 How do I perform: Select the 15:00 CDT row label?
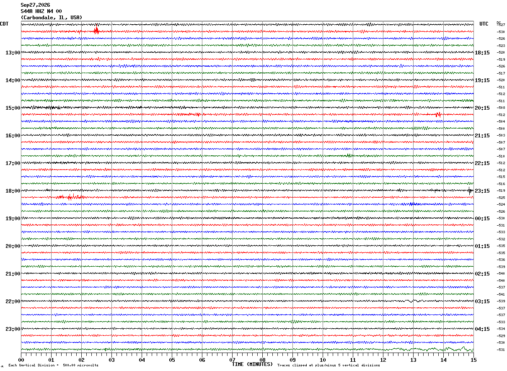tap(13, 108)
